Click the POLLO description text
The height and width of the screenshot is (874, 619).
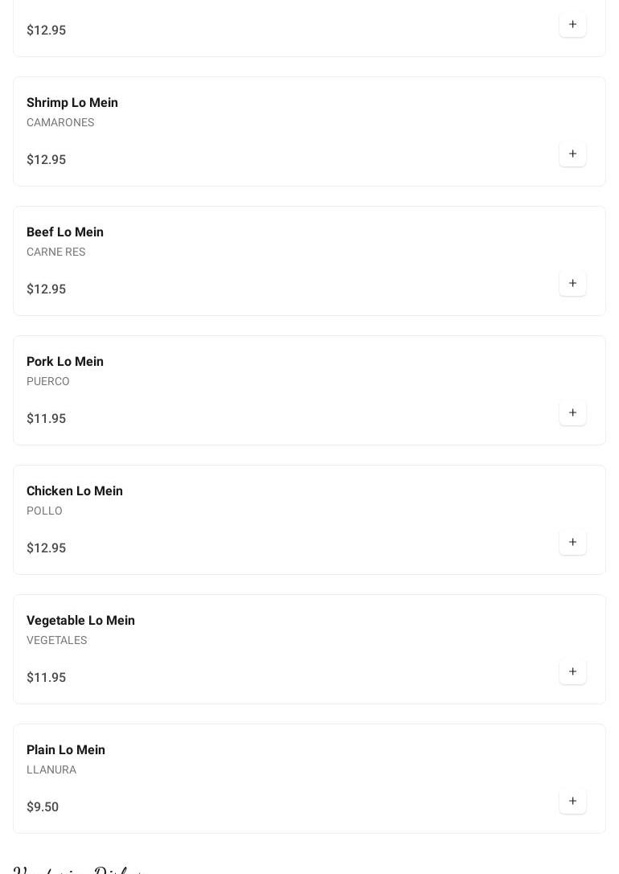44,511
